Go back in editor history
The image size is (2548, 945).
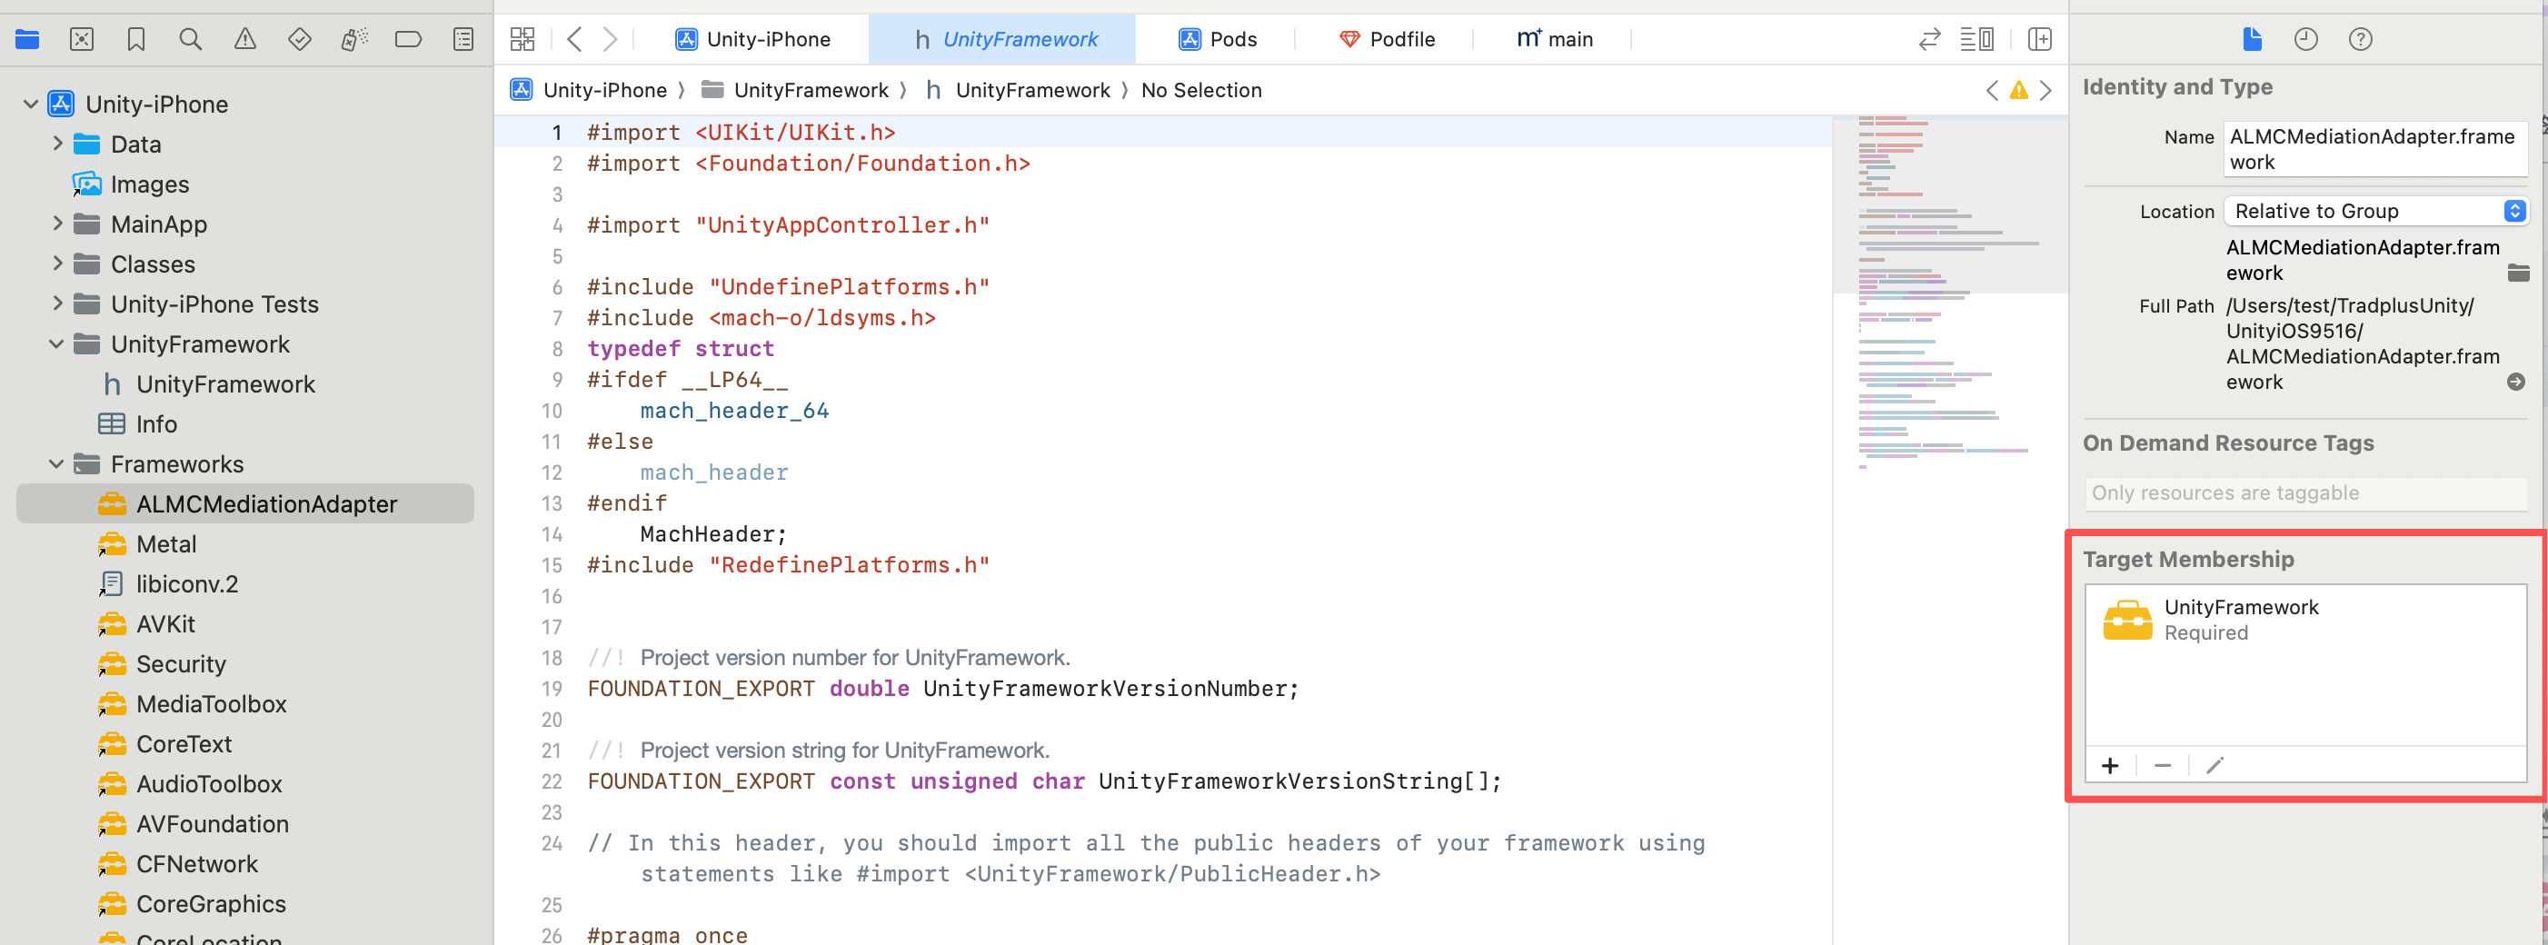pos(574,40)
